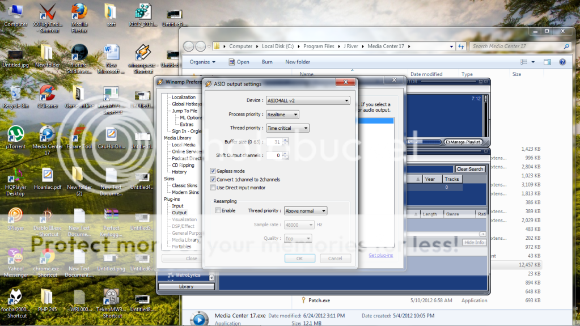Open XXHighEnd shortcut on desktop
The height and width of the screenshot is (326, 580).
point(48,18)
